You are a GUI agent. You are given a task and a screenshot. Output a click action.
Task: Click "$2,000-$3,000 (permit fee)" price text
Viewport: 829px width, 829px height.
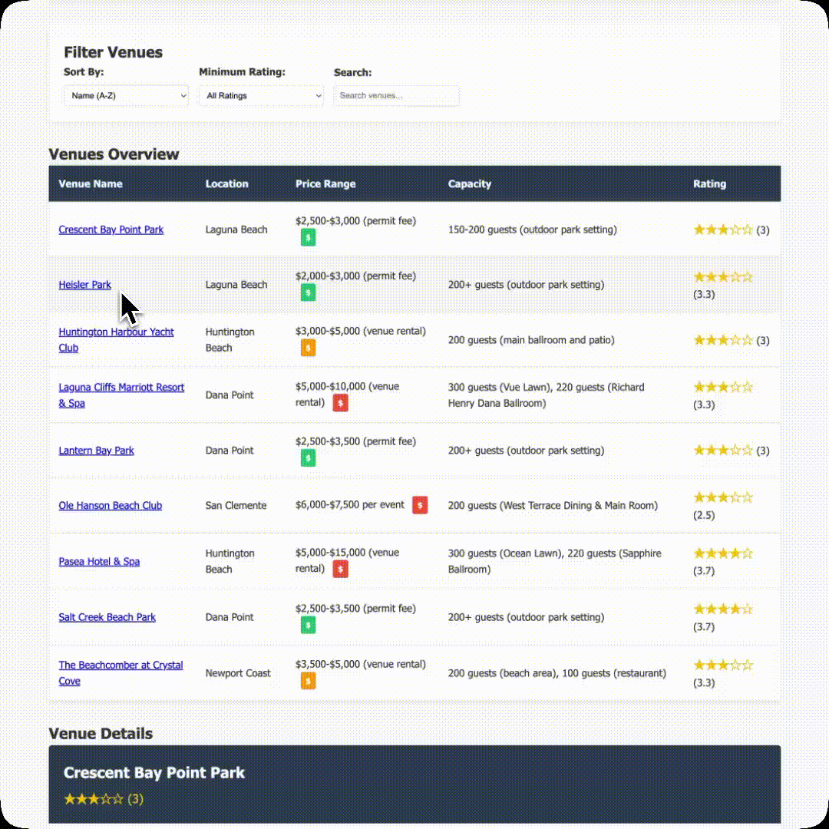[x=356, y=276]
